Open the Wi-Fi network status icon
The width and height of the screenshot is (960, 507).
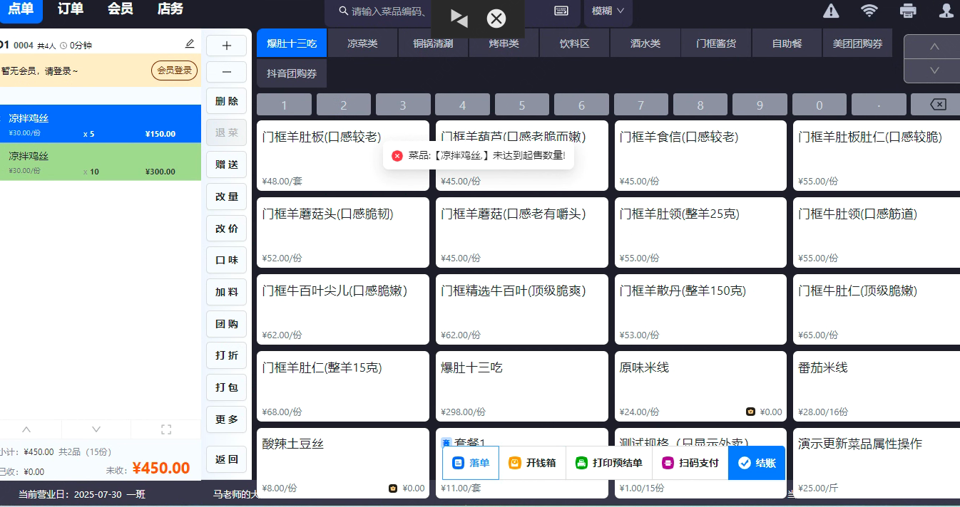coord(869,11)
